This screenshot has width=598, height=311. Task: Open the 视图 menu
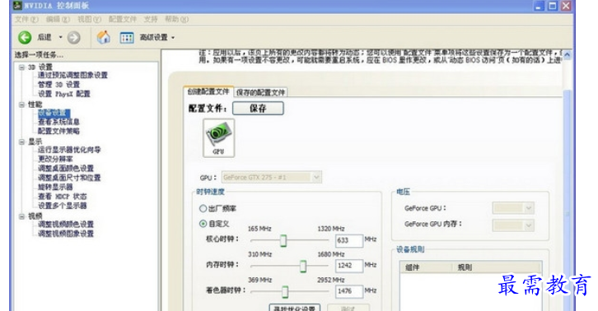coord(89,19)
